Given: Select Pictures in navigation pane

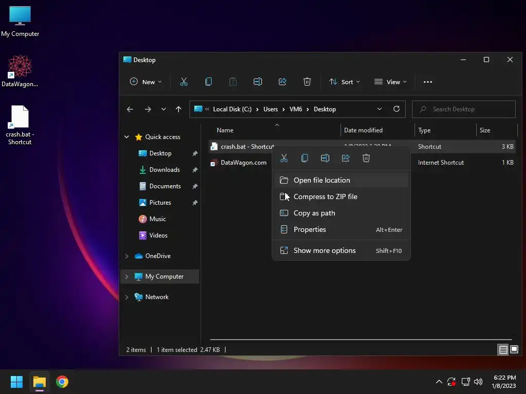Looking at the screenshot, I should (160, 203).
